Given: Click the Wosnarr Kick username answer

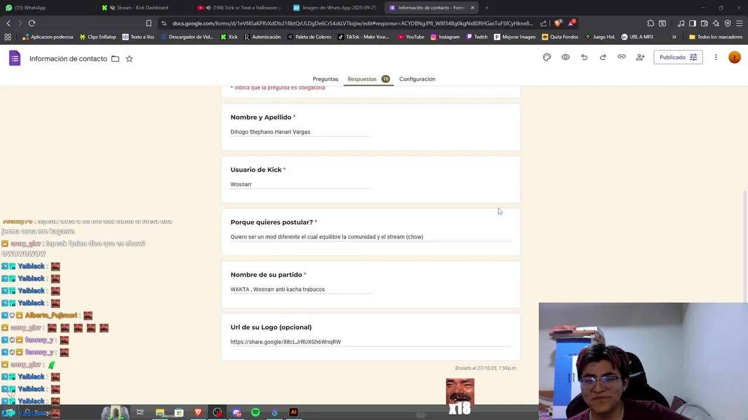Looking at the screenshot, I should coord(241,184).
